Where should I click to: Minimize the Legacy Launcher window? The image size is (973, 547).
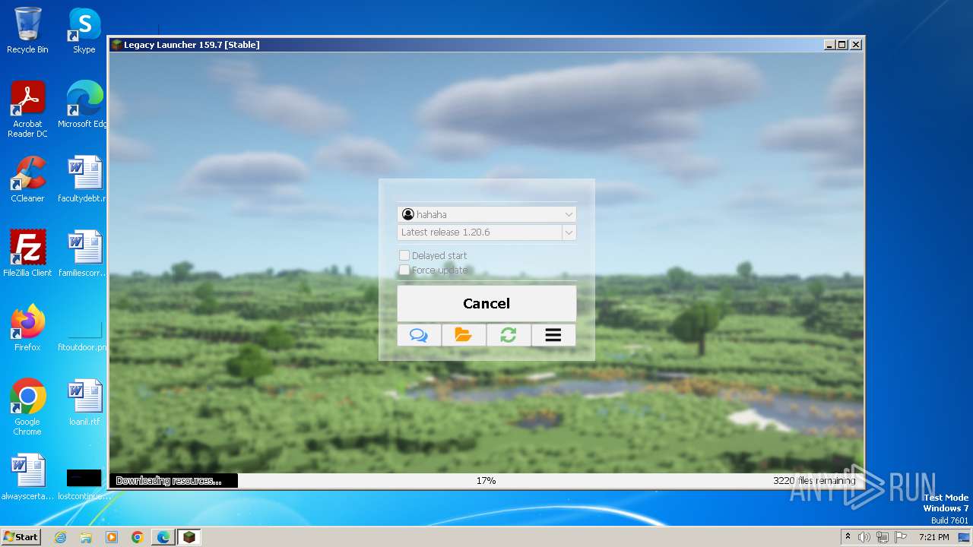[829, 45]
